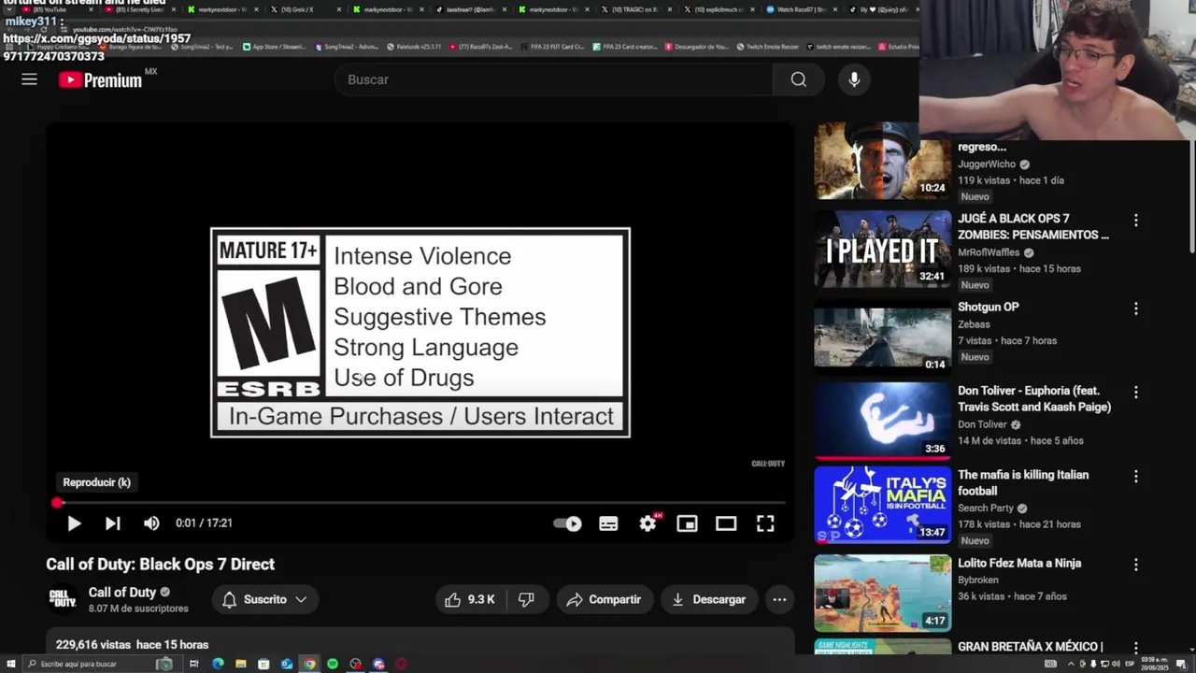Launch Microsoft Edge from the taskbar
1196x673 pixels.
tap(218, 664)
